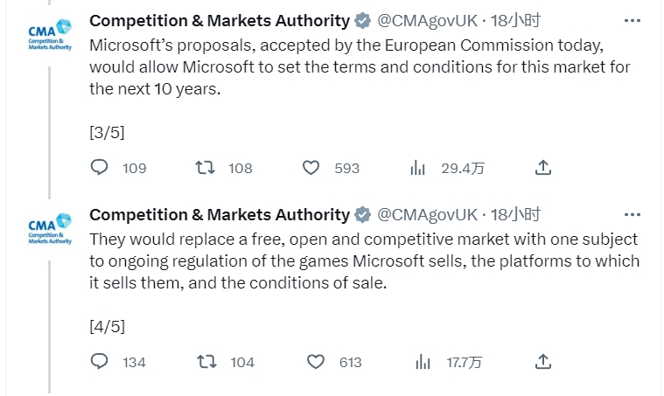Open CMA avatar on the first tweet

click(50, 35)
